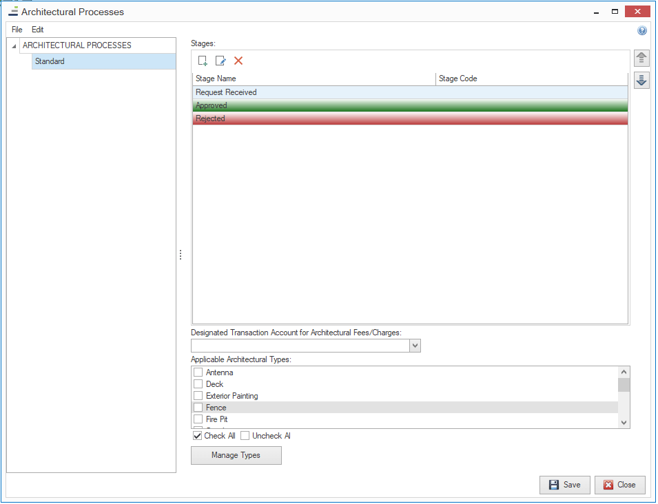Click the Stage Name column header
Screen dimensions: 658x504
[x=314, y=78]
